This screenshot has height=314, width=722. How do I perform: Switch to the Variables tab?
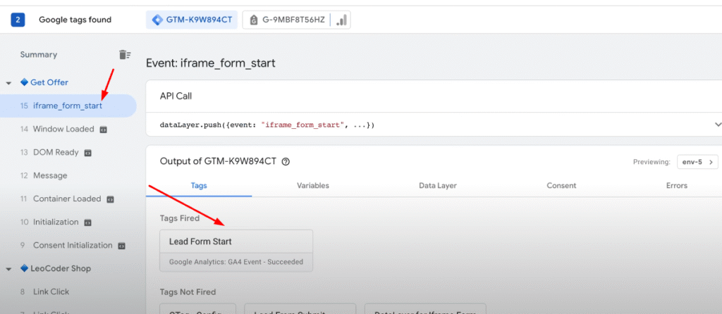pyautogui.click(x=313, y=186)
